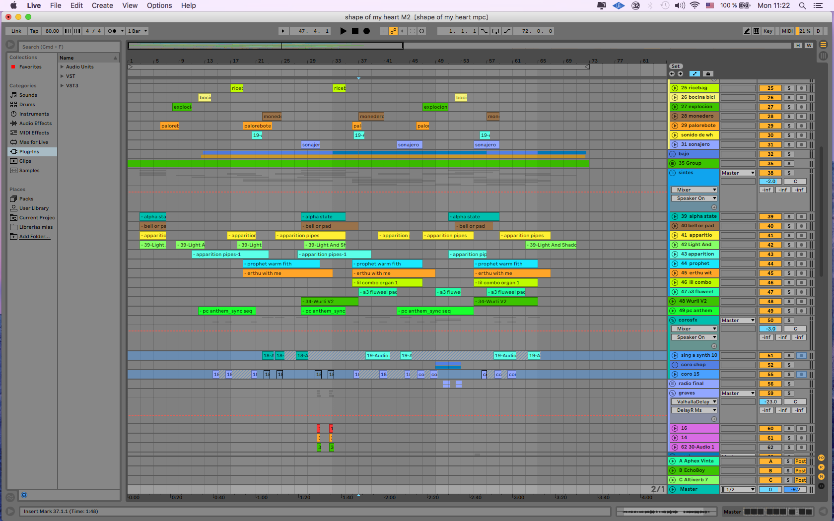Screen dimensions: 834x521
Task: Click the Search browser field
Action: click(69, 47)
